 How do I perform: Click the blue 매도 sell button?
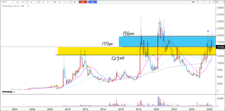click(x=93, y=2)
